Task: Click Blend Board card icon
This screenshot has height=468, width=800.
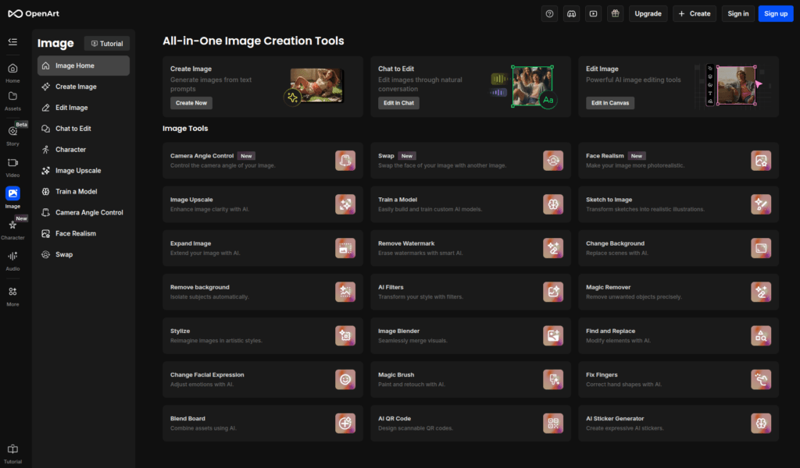Action: [345, 424]
